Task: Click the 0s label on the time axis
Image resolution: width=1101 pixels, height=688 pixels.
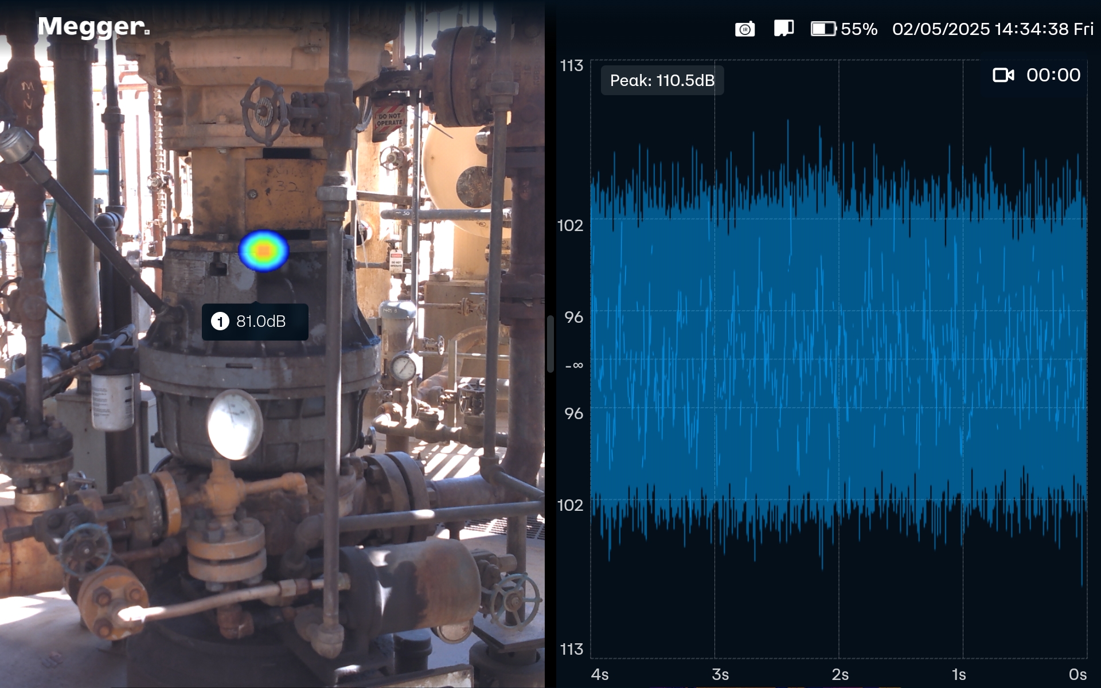Action: point(1077,674)
